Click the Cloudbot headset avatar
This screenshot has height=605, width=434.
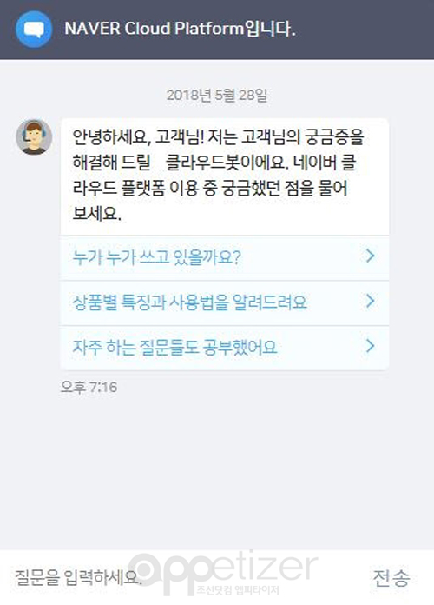(x=34, y=137)
